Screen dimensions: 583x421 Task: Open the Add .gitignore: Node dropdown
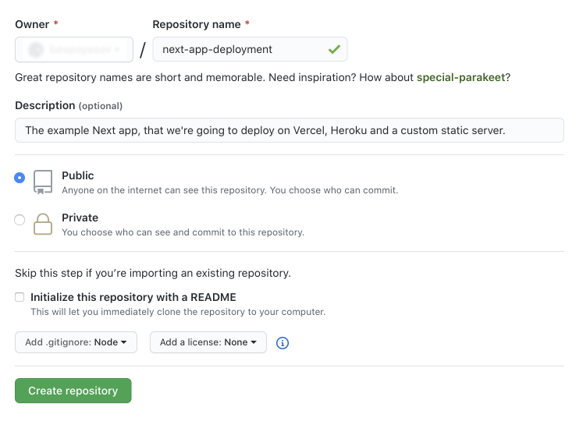pos(76,342)
